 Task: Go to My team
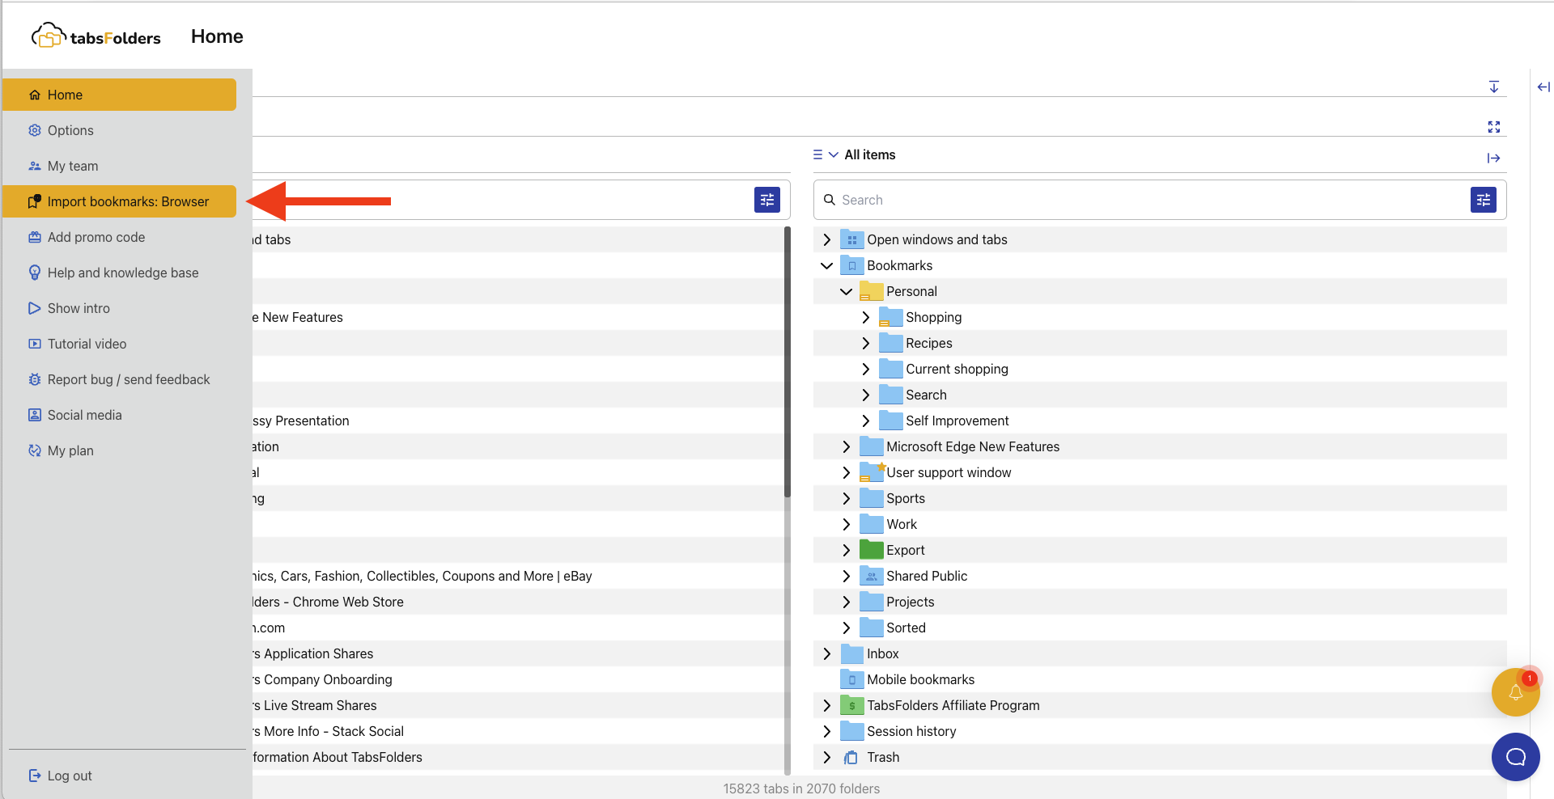click(120, 166)
